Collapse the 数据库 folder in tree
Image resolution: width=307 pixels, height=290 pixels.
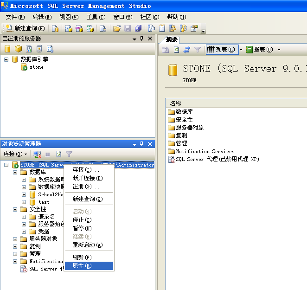point(15,173)
